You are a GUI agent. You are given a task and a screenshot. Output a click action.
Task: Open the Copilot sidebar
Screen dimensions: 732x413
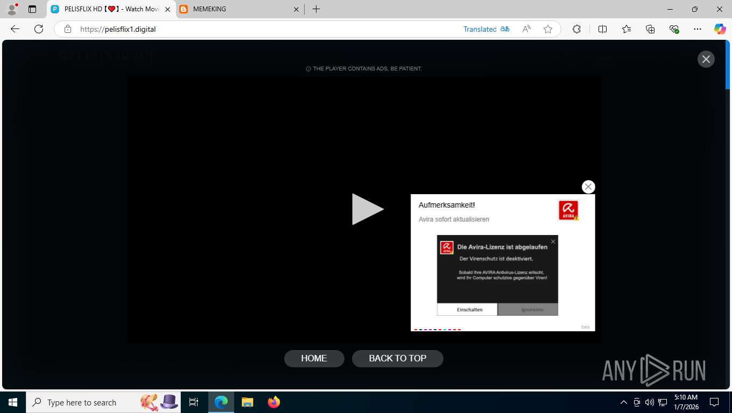pos(720,29)
